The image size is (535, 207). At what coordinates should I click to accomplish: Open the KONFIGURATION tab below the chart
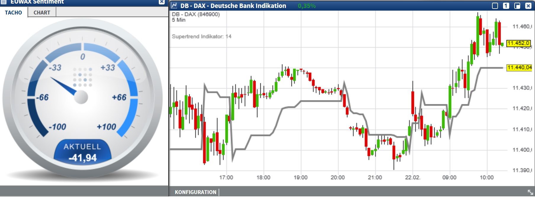point(196,192)
